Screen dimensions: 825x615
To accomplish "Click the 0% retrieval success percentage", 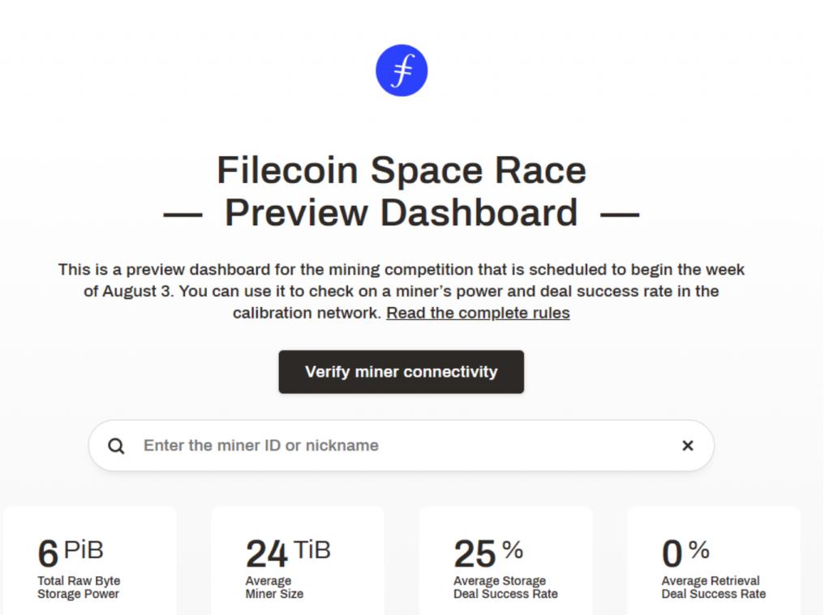I will (685, 553).
